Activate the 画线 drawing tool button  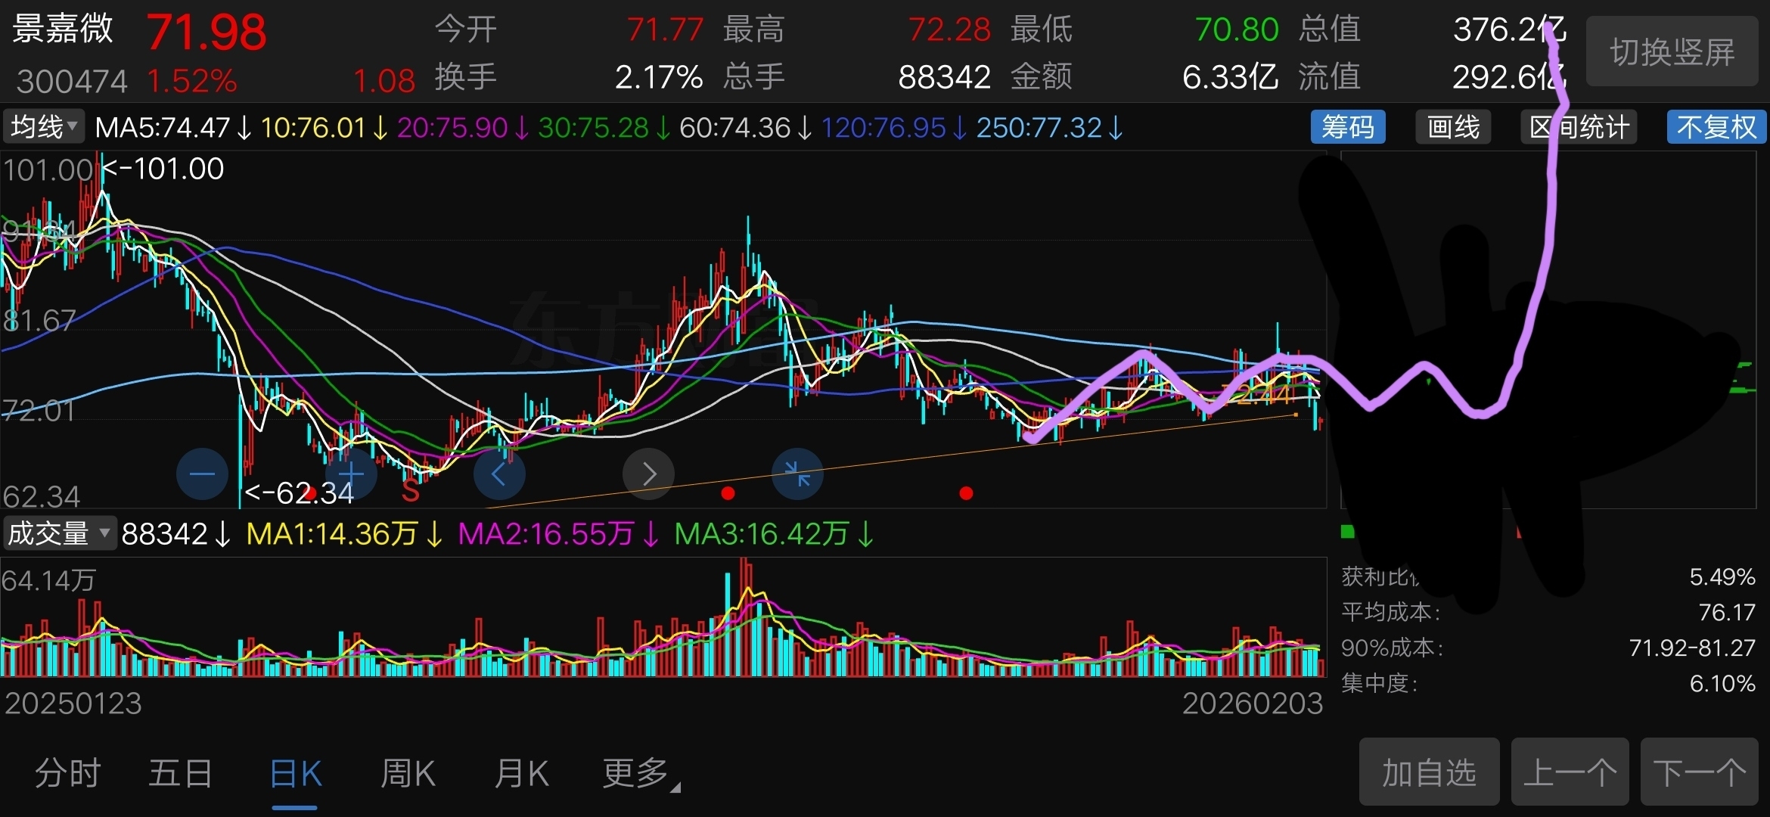1453,127
